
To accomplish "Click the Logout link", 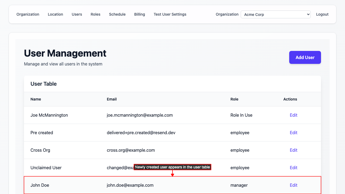I will click(322, 14).
